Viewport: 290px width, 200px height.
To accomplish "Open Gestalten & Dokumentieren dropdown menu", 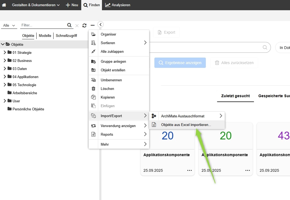I will pyautogui.click(x=36, y=5).
